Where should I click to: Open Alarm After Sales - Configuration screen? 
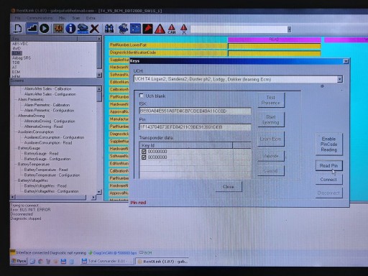(50, 94)
